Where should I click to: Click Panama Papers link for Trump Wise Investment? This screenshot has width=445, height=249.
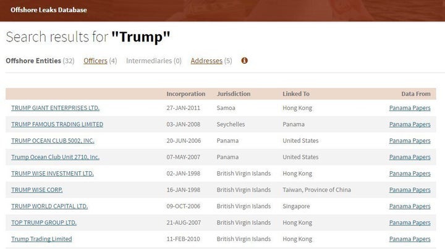[410, 174]
